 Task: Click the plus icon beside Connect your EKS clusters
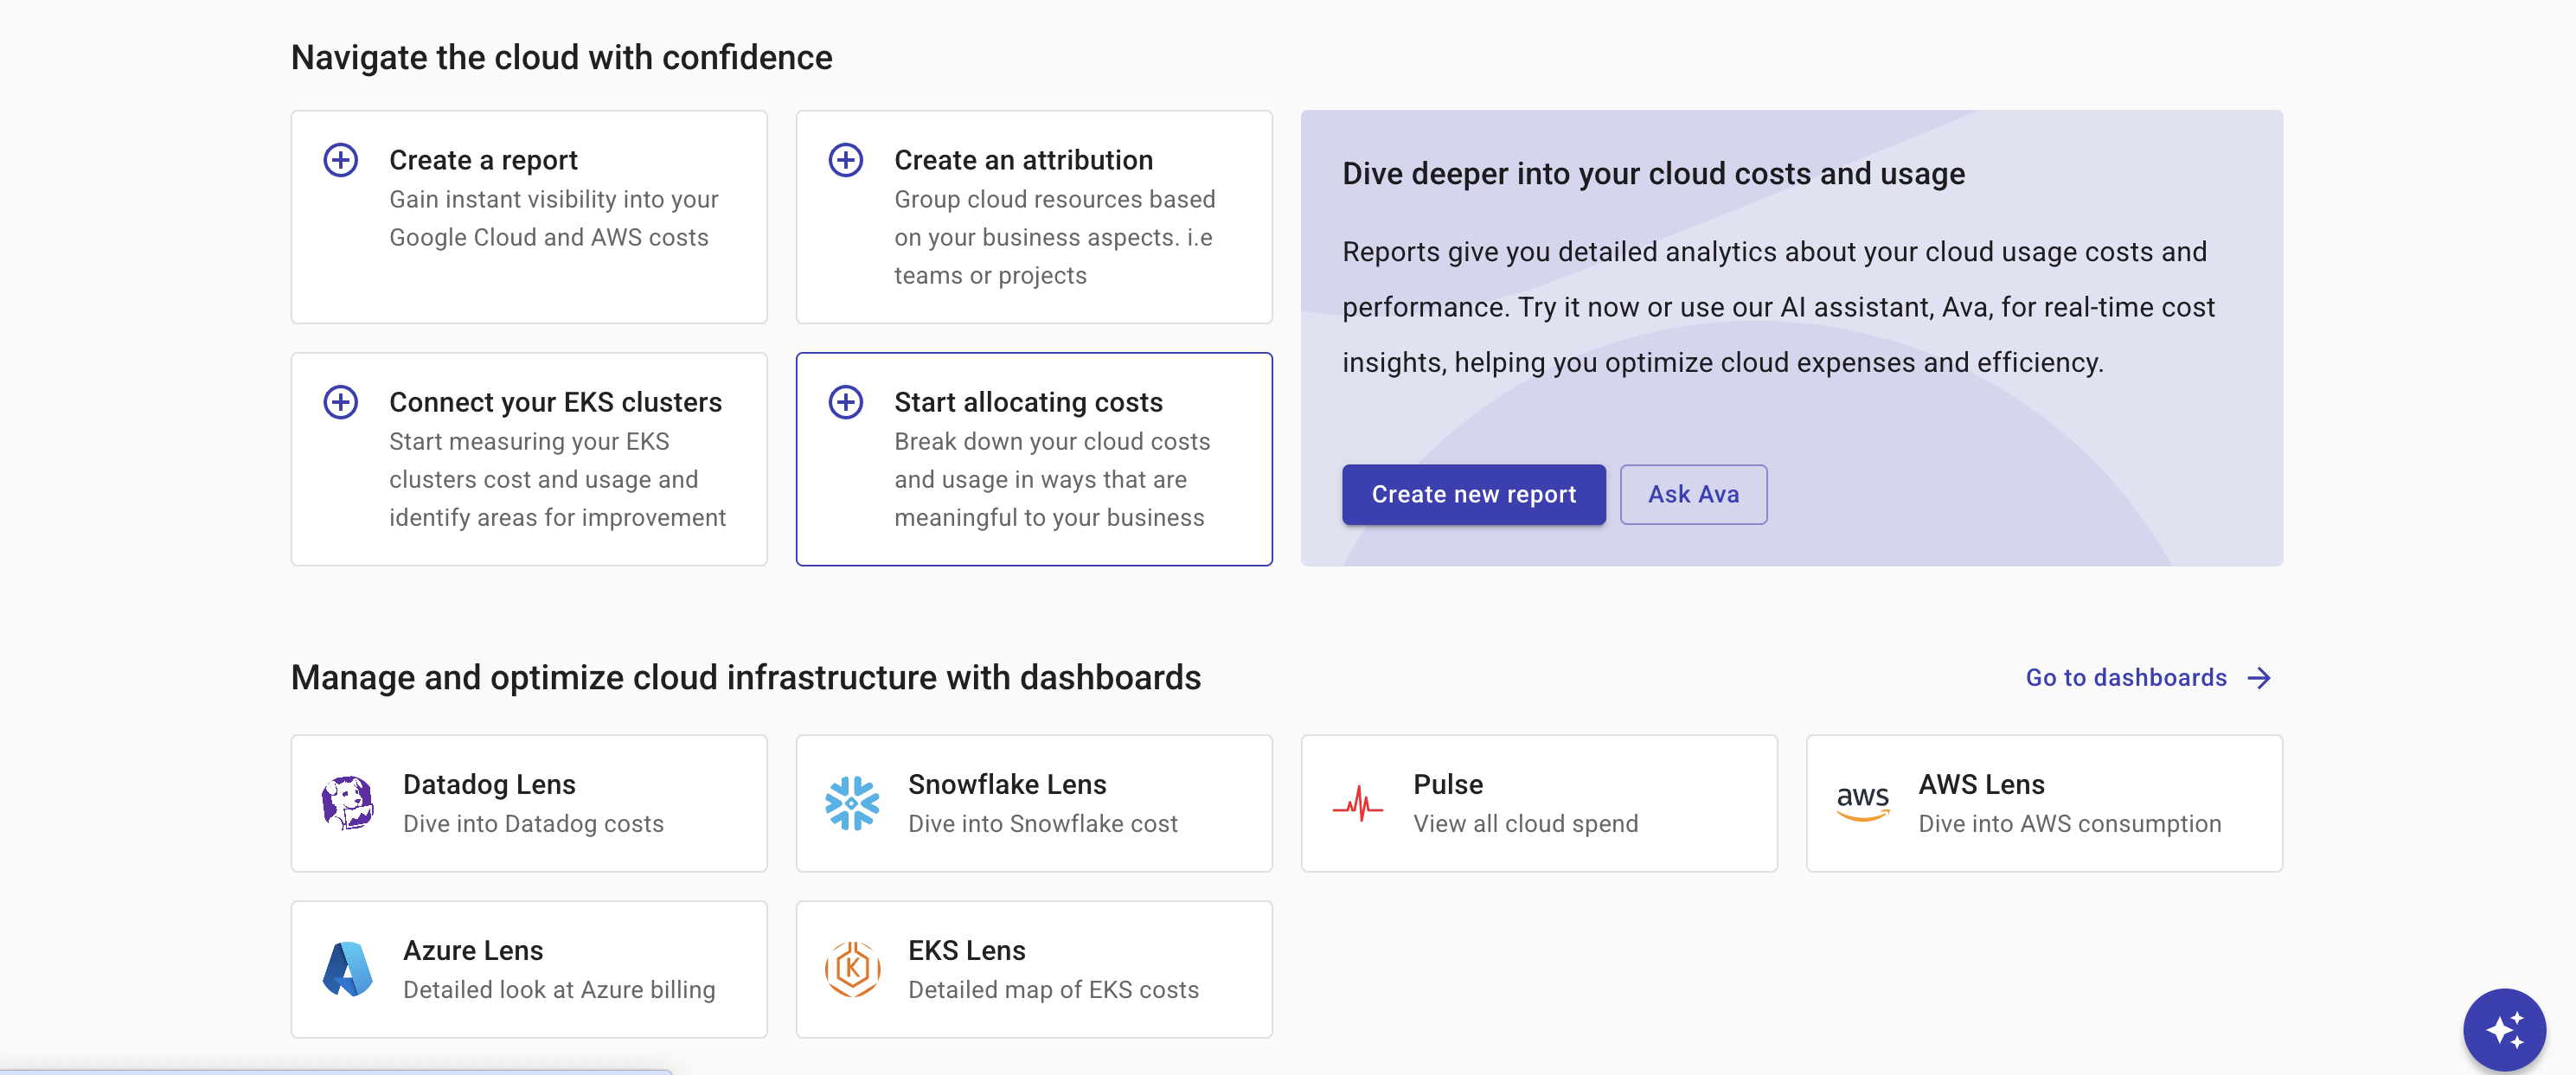tap(340, 402)
